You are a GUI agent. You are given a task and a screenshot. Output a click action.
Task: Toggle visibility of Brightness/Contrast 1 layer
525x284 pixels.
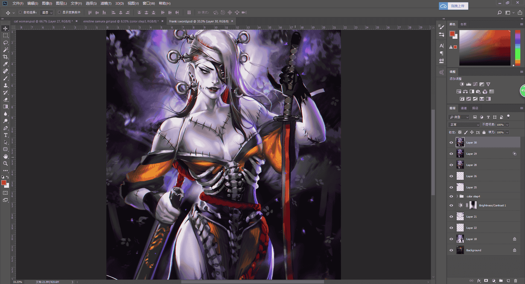451,205
